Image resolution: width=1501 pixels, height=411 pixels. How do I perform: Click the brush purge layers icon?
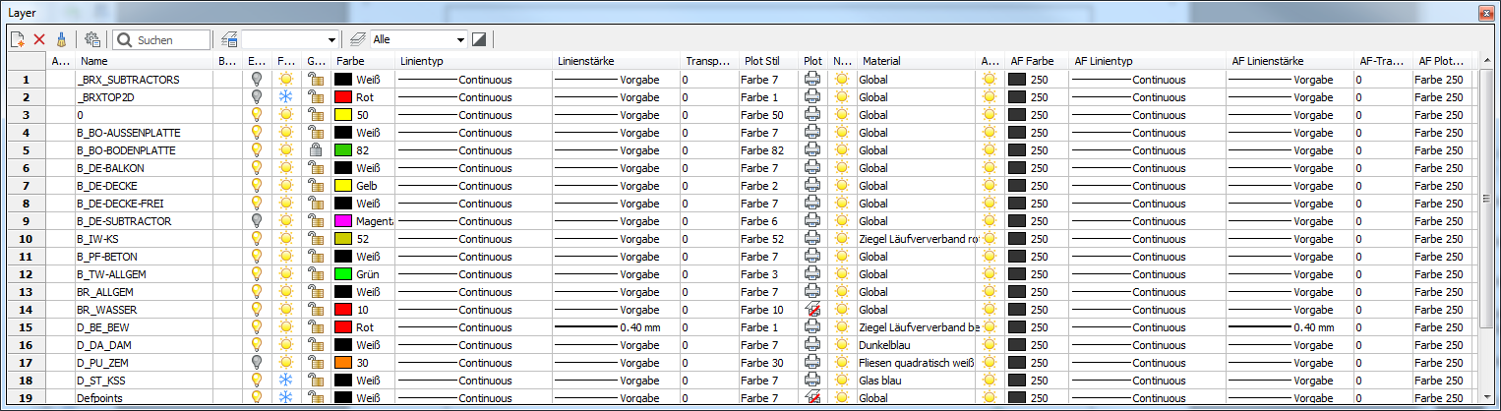tap(62, 39)
